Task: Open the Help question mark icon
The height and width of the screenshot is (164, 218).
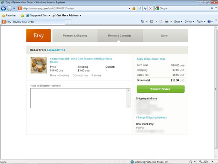Action: click(209, 21)
